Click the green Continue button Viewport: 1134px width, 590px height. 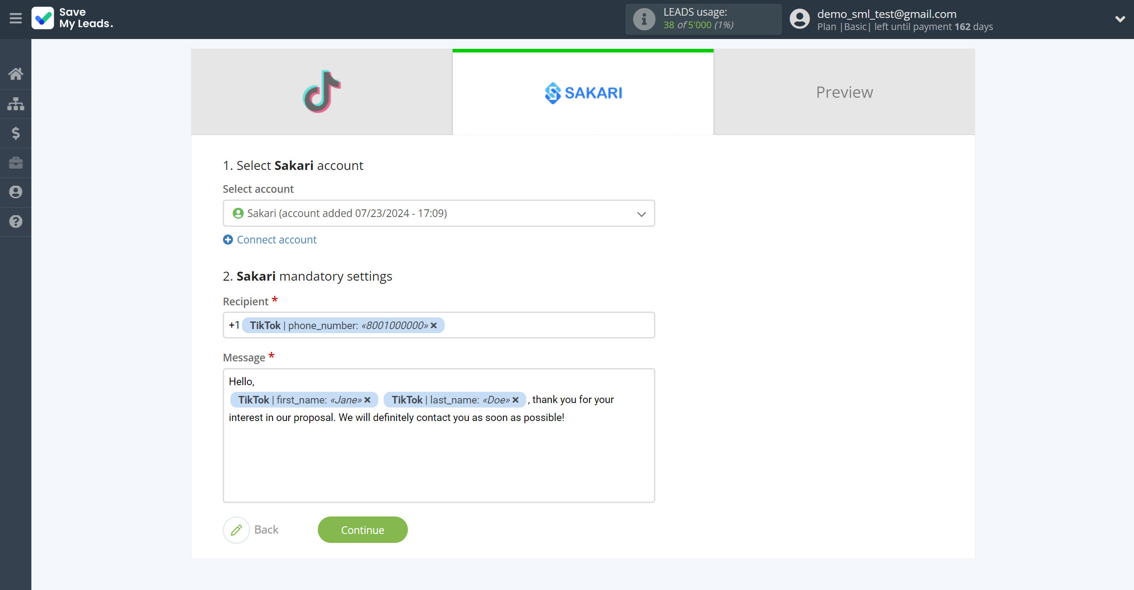(363, 530)
